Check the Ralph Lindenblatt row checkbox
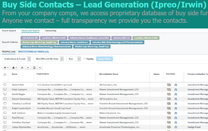208x131 pixels. 5,108
